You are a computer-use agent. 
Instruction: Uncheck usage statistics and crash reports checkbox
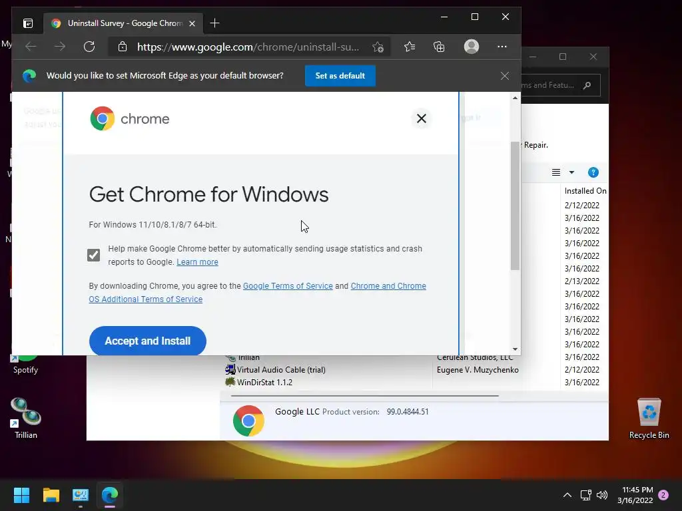93,255
